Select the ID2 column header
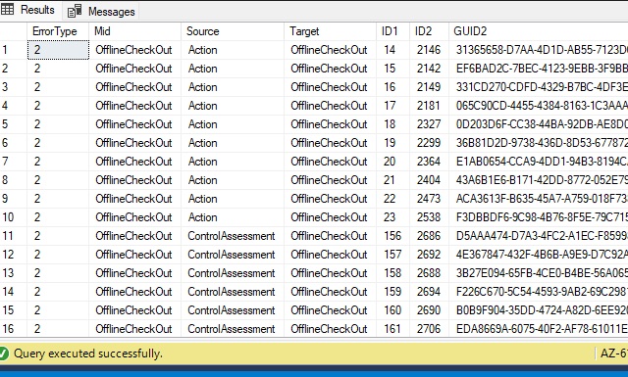The width and height of the screenshot is (628, 377). pos(429,31)
